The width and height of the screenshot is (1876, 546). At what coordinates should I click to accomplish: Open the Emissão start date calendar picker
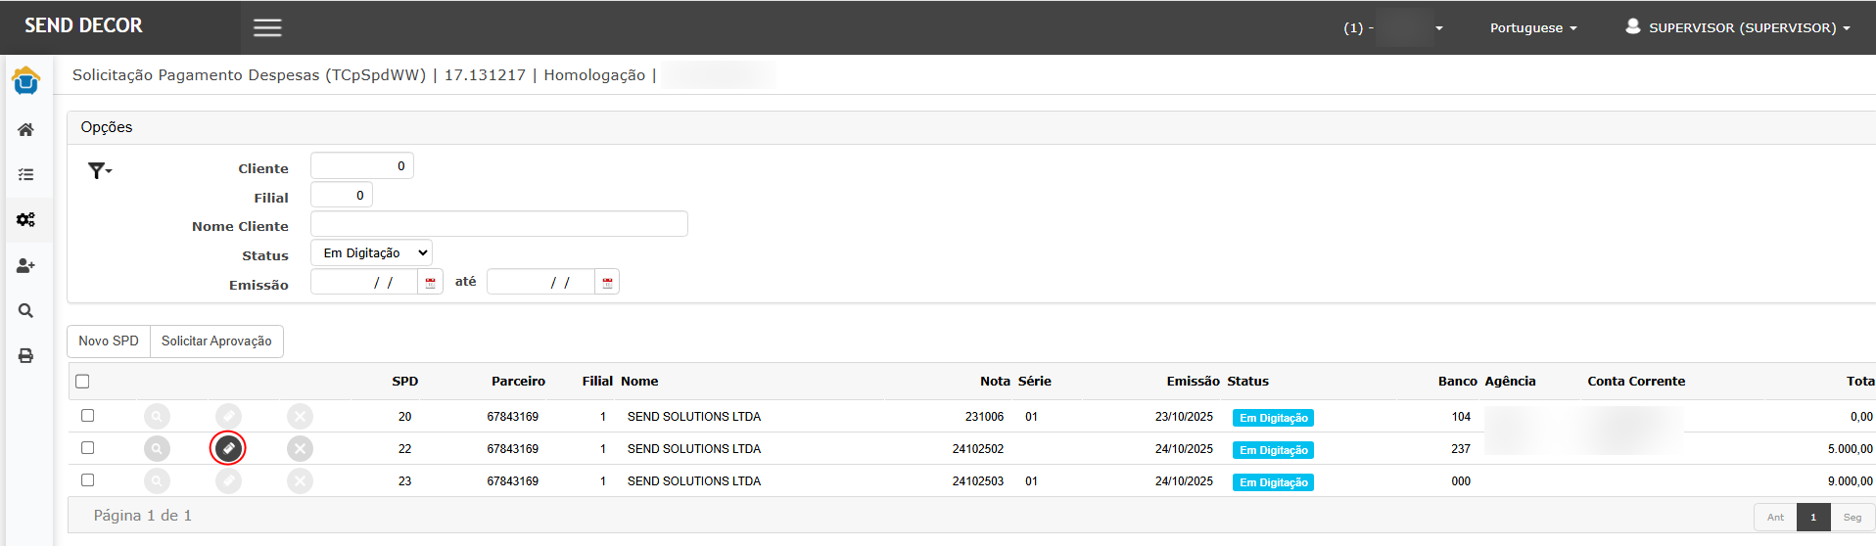430,283
